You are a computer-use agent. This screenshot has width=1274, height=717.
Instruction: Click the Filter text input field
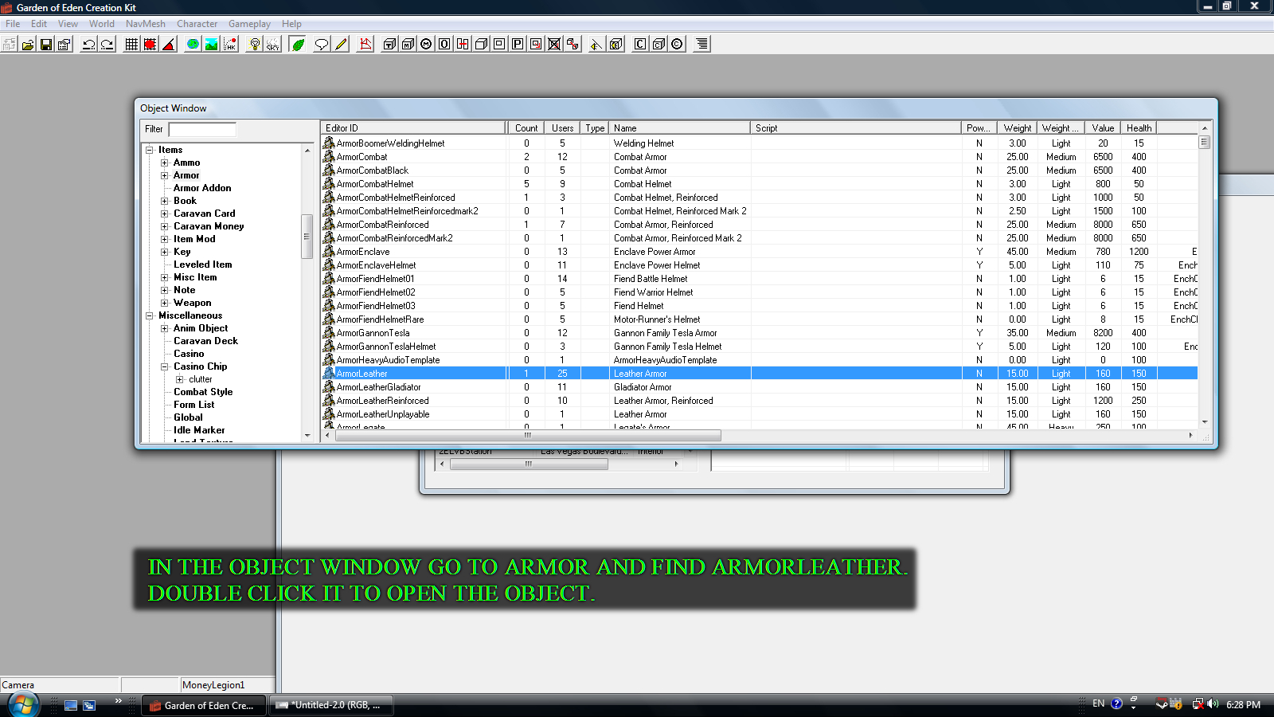[x=202, y=129]
